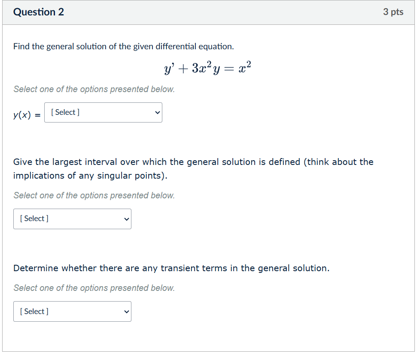Click the 3 pts label

point(393,12)
